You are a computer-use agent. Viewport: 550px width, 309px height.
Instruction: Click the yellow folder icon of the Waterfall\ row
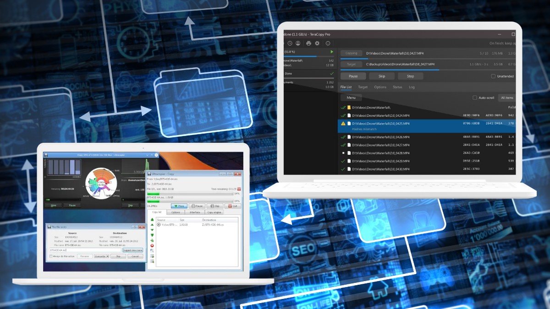point(349,107)
